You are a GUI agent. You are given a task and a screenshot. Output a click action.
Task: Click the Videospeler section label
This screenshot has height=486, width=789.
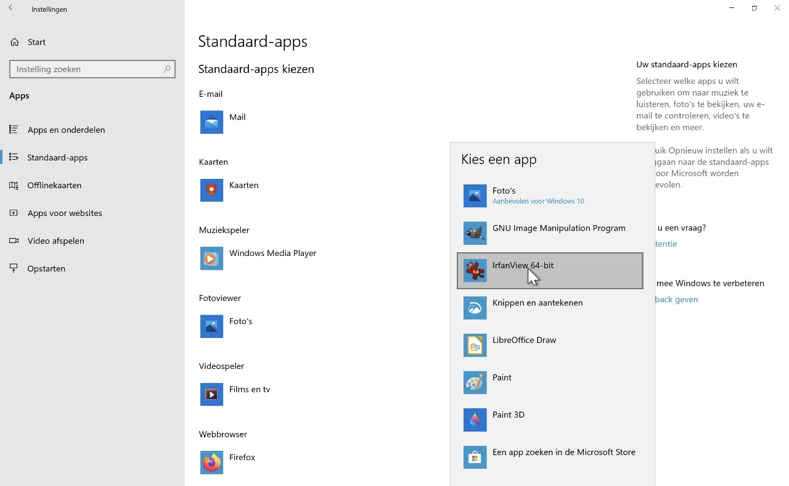pos(222,366)
